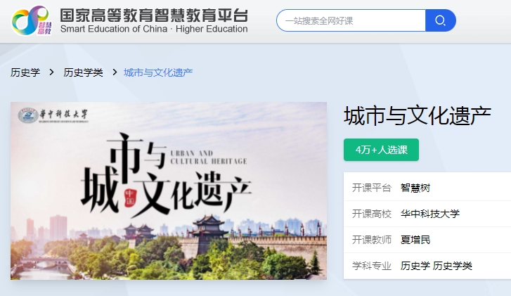Click the 开课平台 row label
Viewport: 511px width, 296px height.
pyautogui.click(x=372, y=188)
